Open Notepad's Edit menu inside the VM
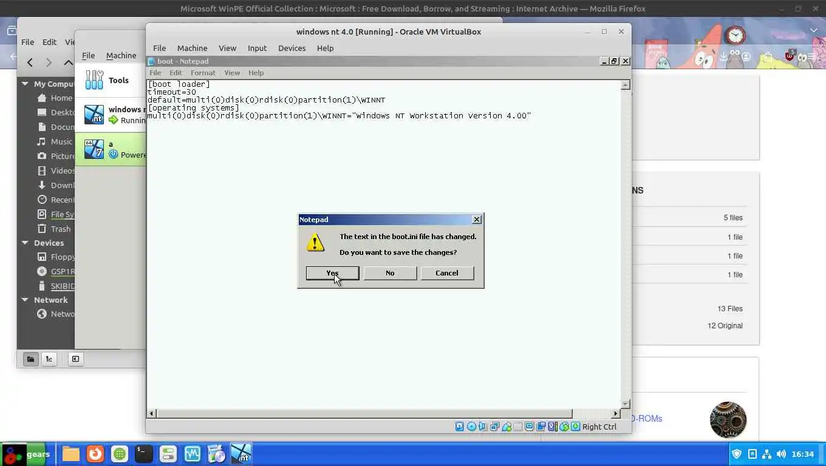Image resolution: width=826 pixels, height=466 pixels. pos(176,73)
